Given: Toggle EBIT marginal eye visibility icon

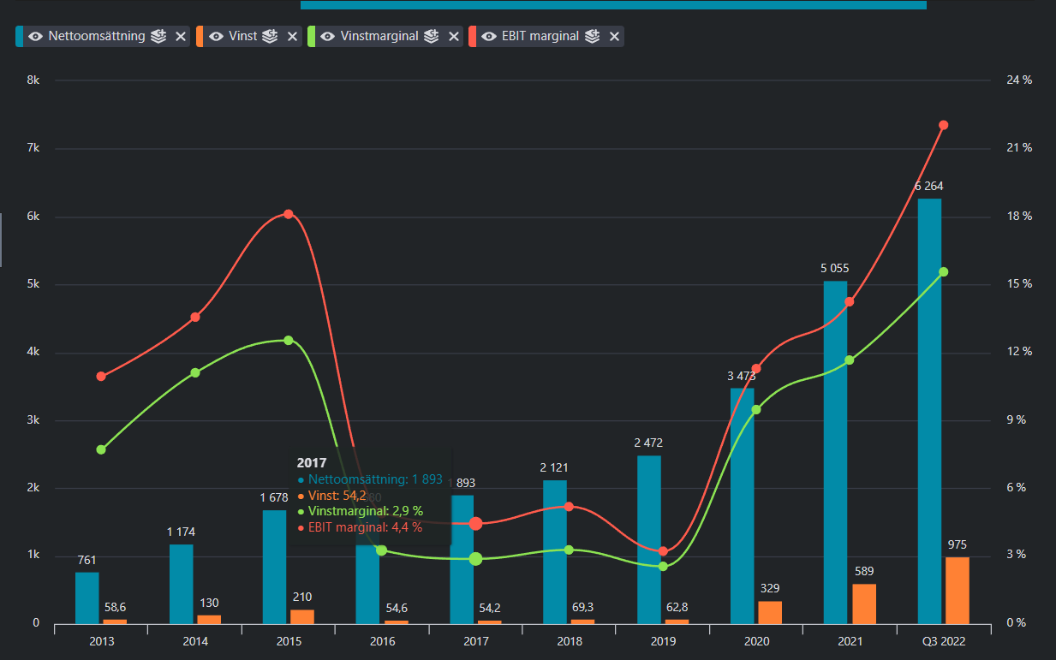Looking at the screenshot, I should (x=489, y=36).
